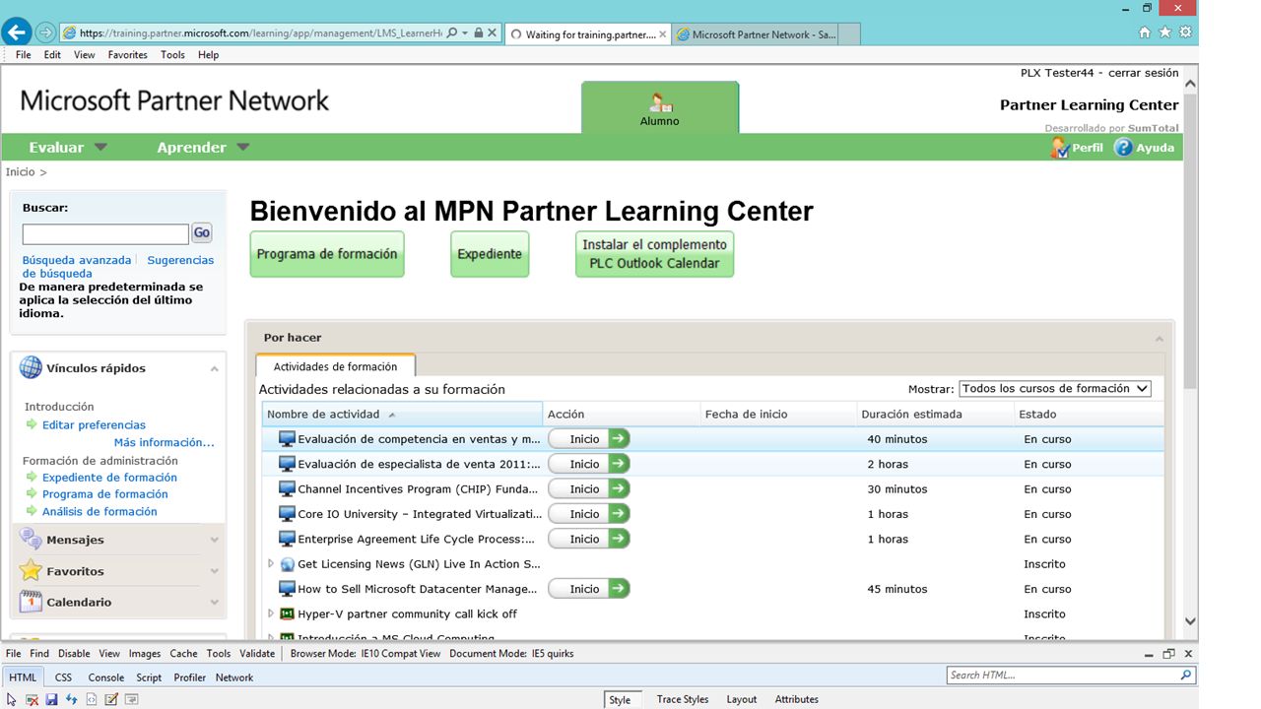Click Programa de formación button
The image size is (1261, 709).
click(x=327, y=254)
